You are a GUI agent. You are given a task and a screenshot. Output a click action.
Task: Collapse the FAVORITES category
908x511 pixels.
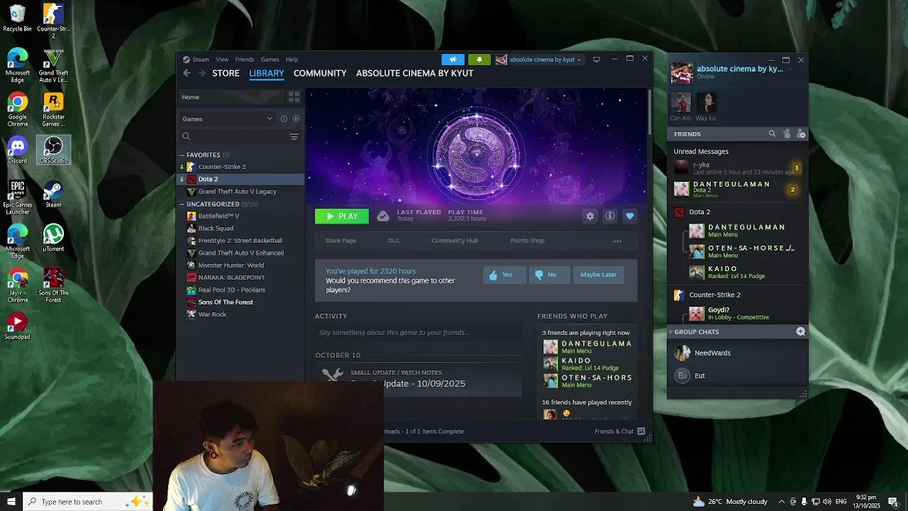(182, 155)
